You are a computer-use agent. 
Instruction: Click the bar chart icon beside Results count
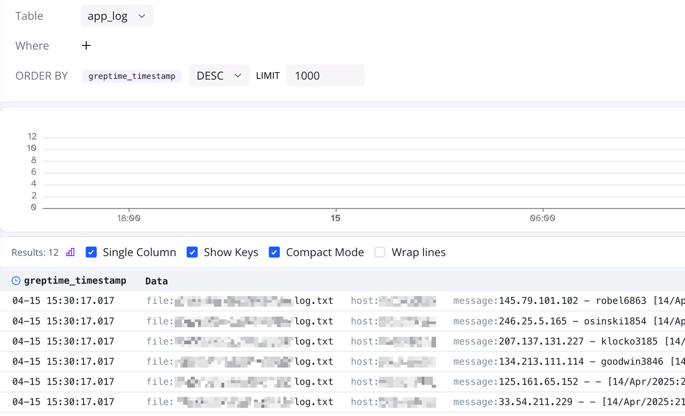[x=70, y=251]
